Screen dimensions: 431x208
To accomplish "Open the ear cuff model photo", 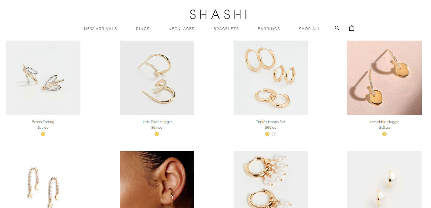I will coord(157,180).
